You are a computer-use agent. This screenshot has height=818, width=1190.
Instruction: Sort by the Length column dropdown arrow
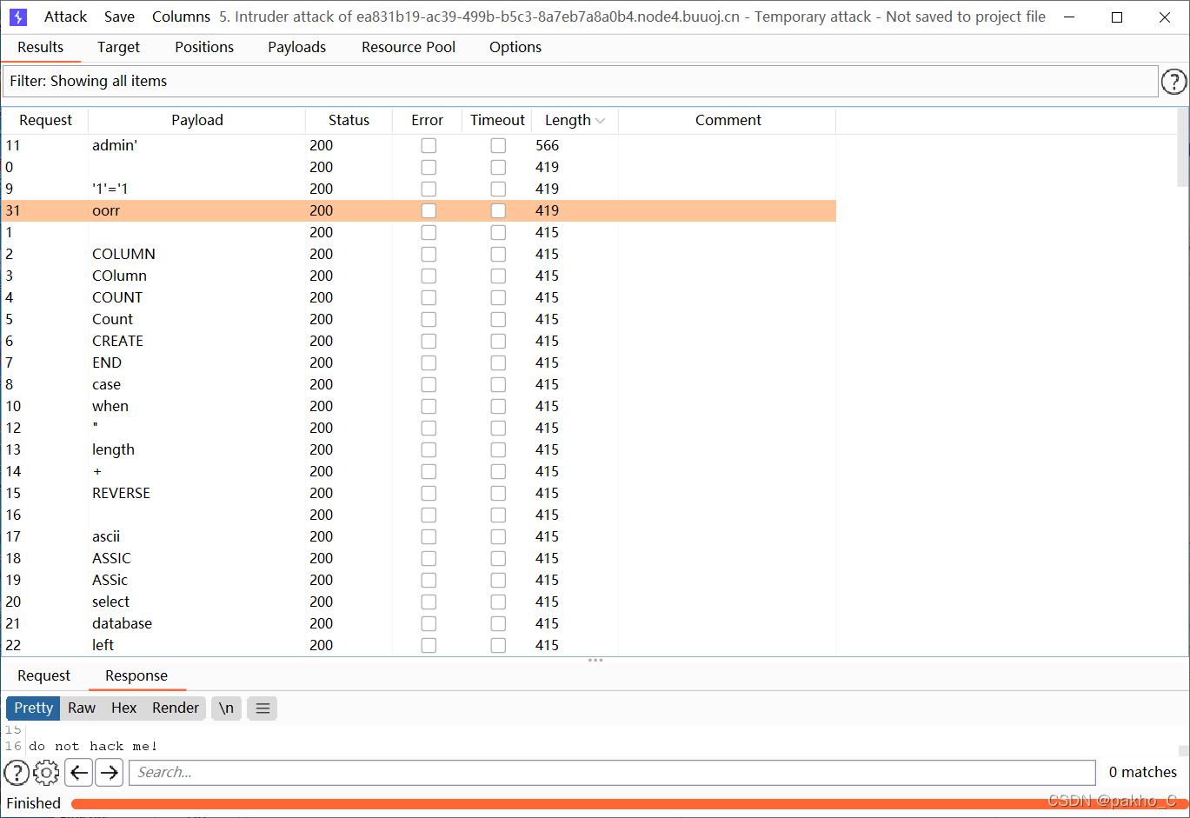600,121
